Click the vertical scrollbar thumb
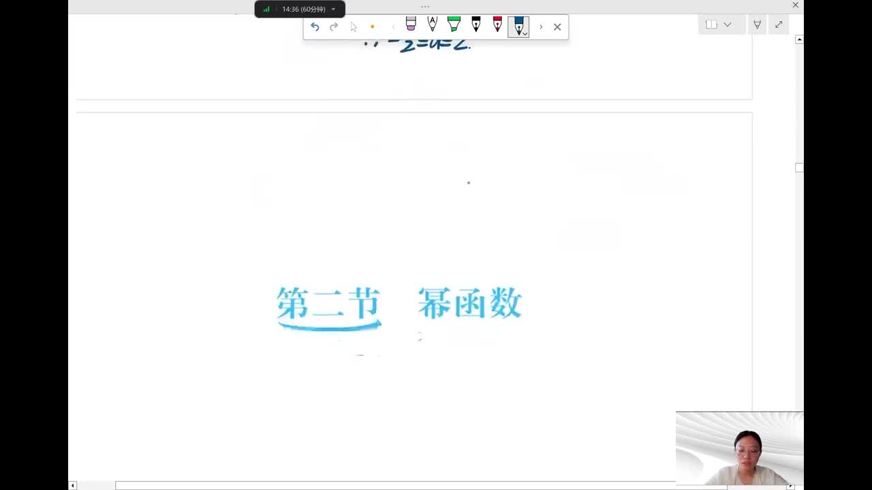This screenshot has height=490, width=872. coord(799,167)
